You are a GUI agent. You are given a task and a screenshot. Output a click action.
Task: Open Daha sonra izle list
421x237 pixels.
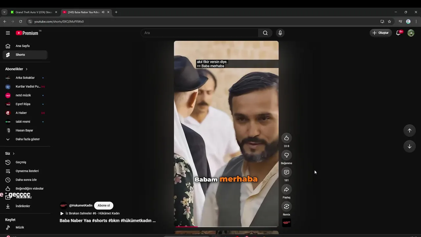pos(25,180)
